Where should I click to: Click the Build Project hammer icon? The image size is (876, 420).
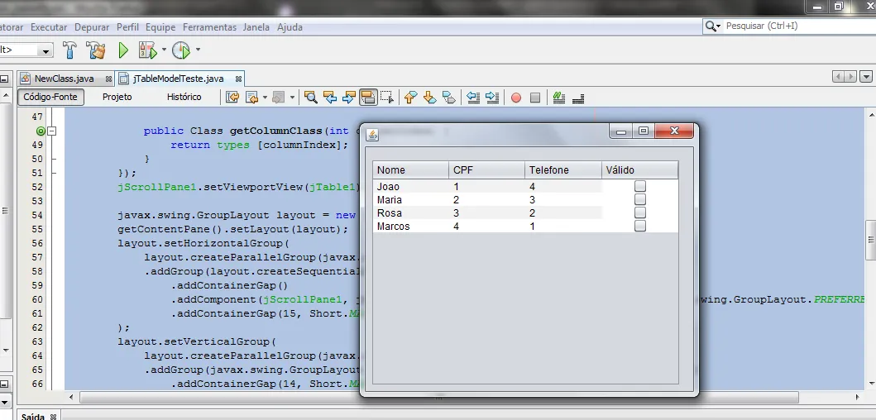69,50
